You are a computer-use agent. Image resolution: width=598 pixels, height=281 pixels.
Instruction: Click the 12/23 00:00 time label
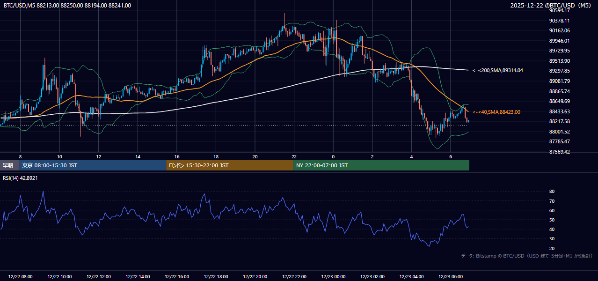(333, 277)
